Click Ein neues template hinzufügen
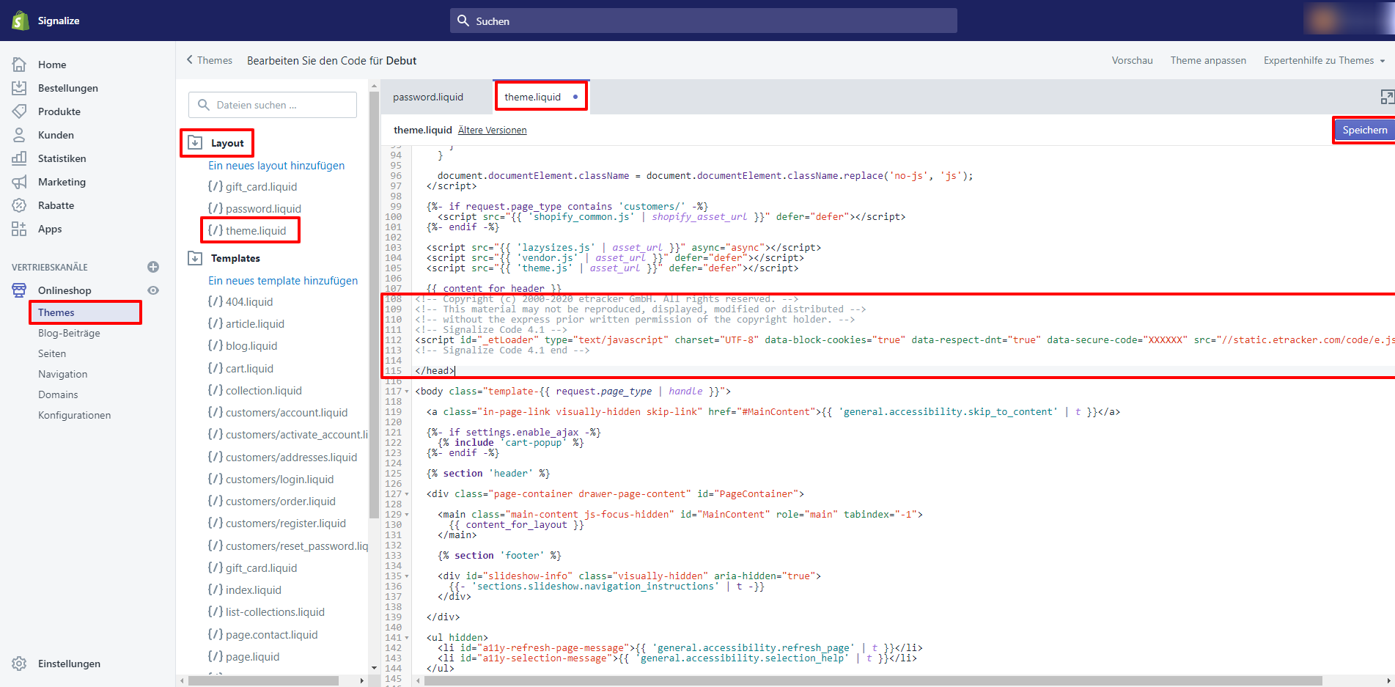The height and width of the screenshot is (687, 1395). coord(283,280)
